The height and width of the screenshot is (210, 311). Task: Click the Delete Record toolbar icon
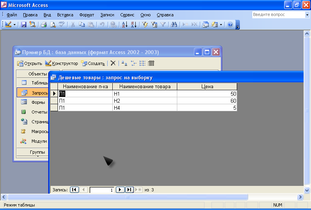click(194, 24)
